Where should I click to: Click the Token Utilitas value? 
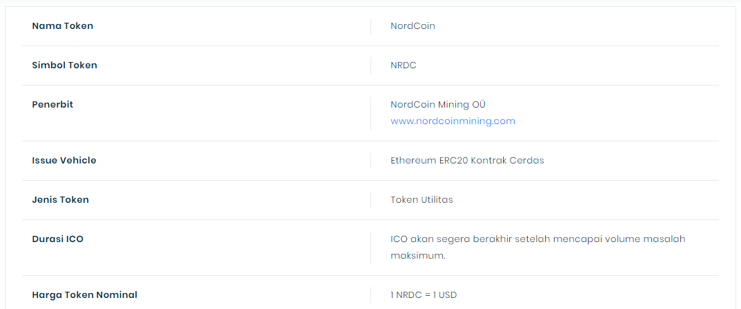tap(422, 199)
